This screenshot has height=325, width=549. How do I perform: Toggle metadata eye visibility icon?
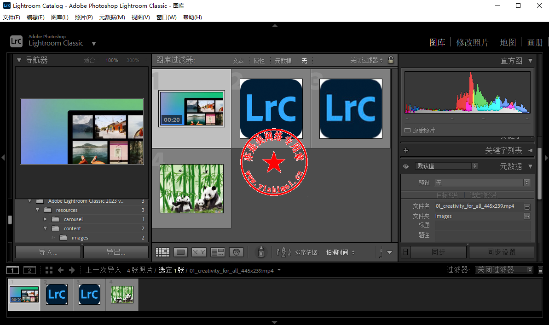click(406, 166)
